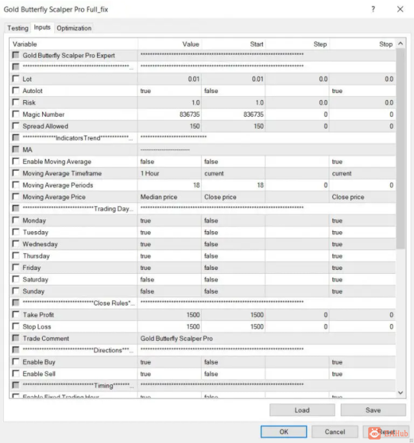Open Moving Average Price Start Close price

click(x=234, y=197)
